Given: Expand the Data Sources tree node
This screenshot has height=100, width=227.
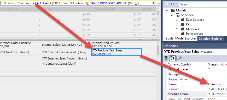Looking at the screenshot, I should pyautogui.click(x=177, y=20).
